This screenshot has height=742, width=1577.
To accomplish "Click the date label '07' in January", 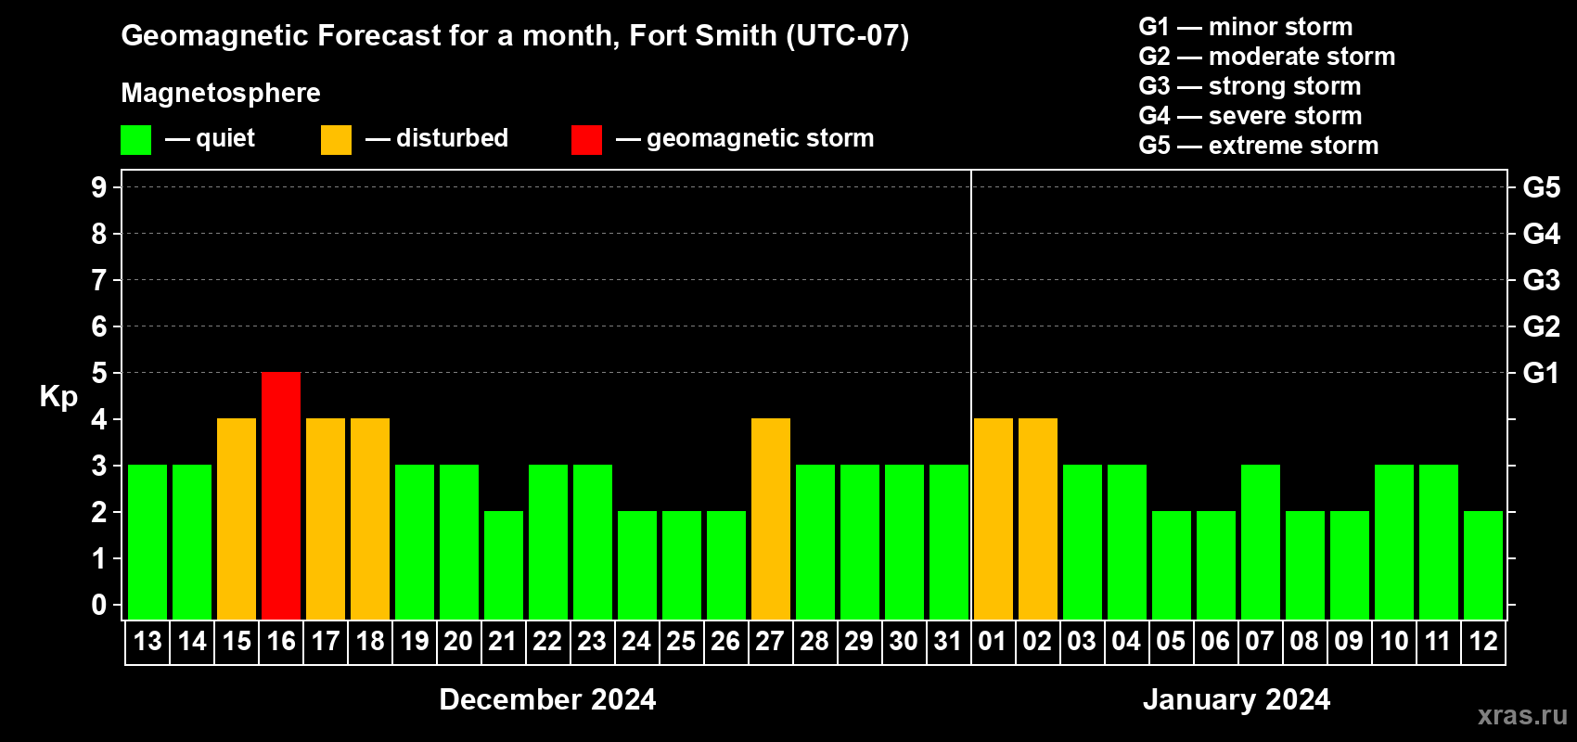I will (1260, 641).
